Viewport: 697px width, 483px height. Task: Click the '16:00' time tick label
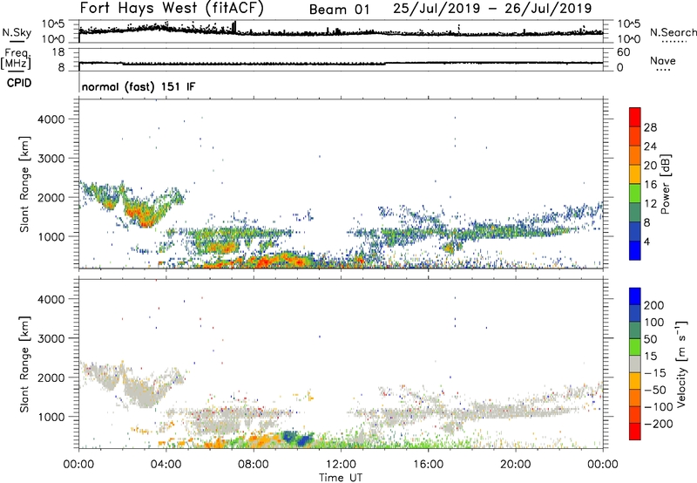click(428, 465)
